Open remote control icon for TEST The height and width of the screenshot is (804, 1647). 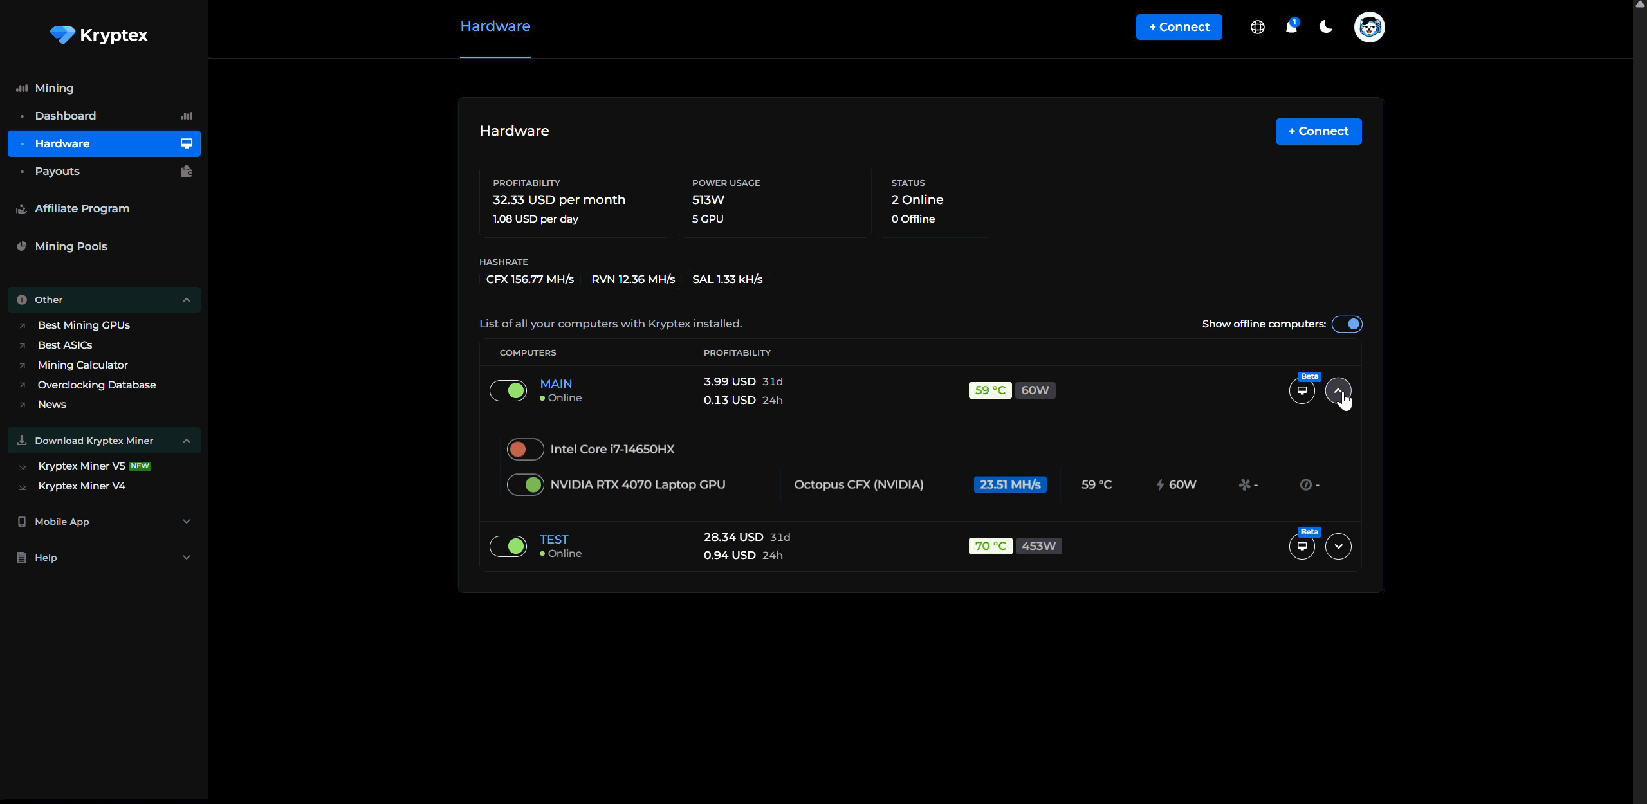[x=1302, y=546]
